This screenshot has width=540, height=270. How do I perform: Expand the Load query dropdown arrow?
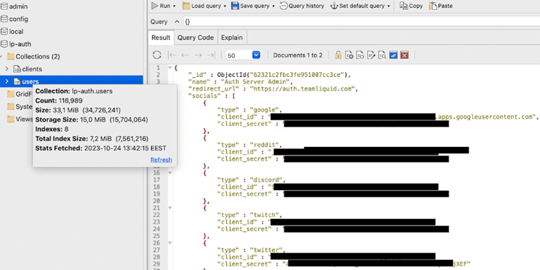(x=225, y=6)
